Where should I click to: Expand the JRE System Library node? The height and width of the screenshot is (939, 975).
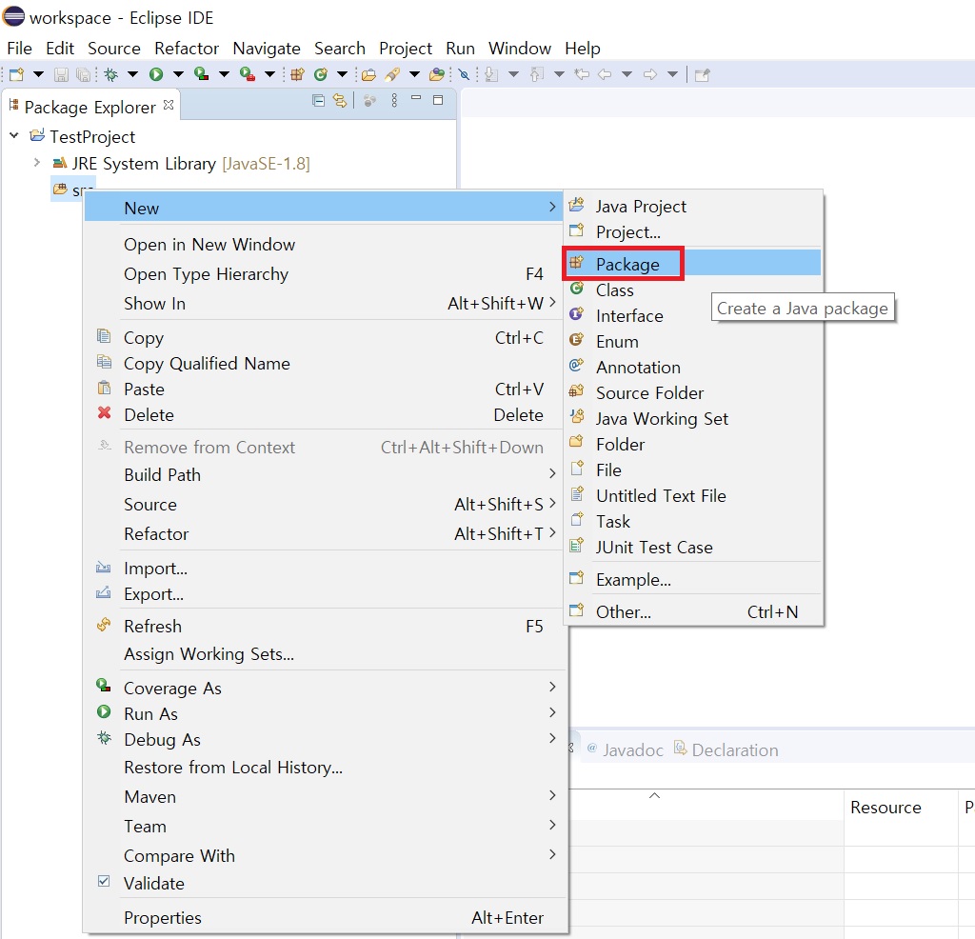pos(37,162)
